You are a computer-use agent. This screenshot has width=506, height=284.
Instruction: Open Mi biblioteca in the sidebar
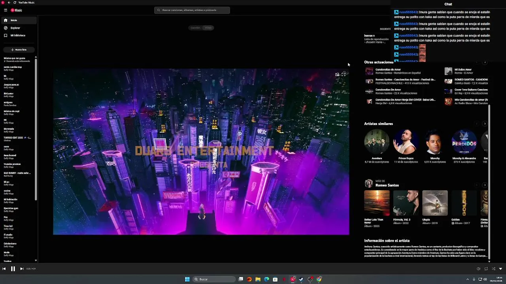(19, 35)
